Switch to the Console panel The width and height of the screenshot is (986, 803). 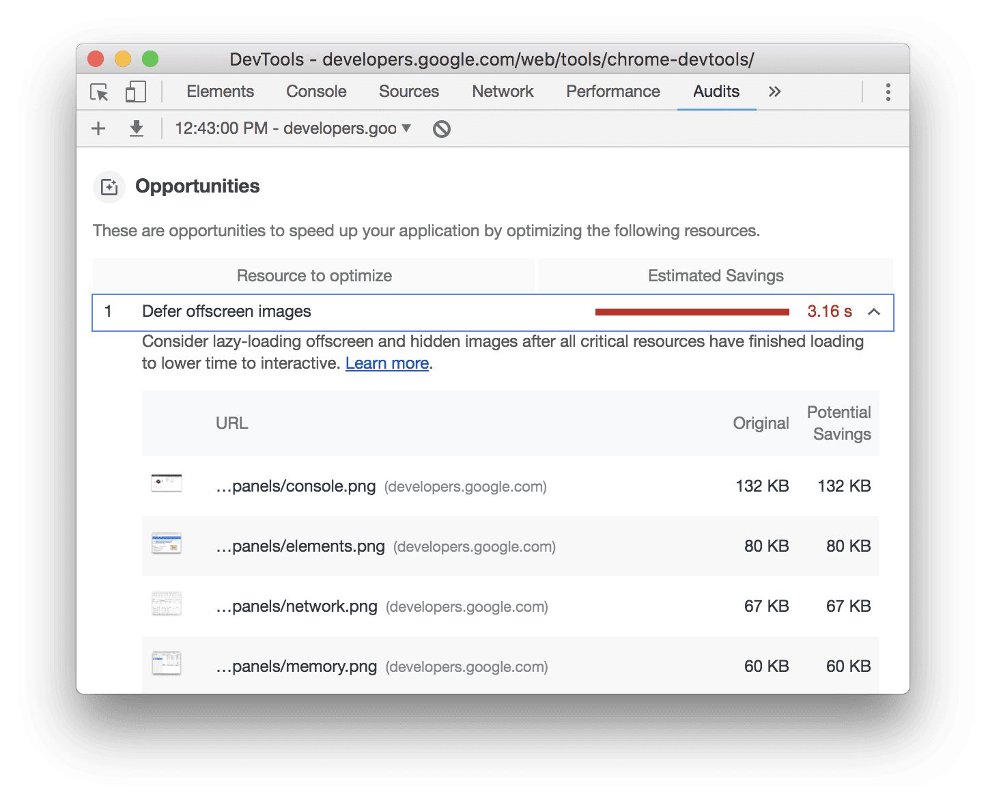315,91
